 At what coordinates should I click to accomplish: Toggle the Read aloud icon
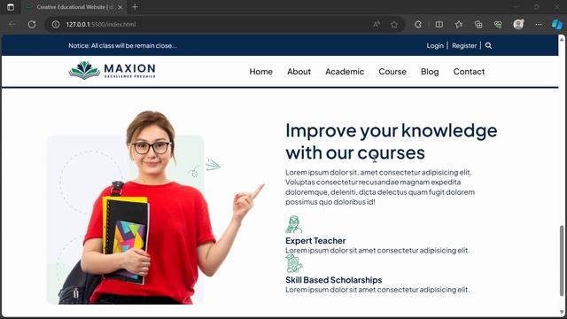coord(377,24)
